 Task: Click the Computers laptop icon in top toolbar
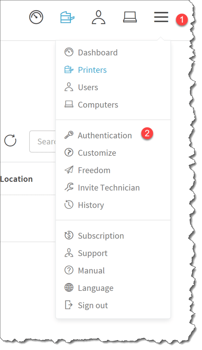(130, 17)
